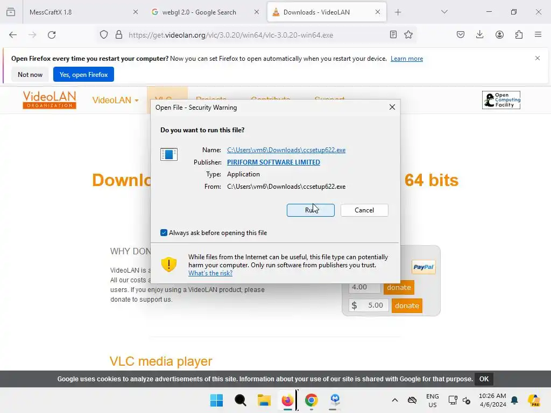Click the donate button next to $ 5.00
Screen dimensions: 551x413
click(x=407, y=305)
